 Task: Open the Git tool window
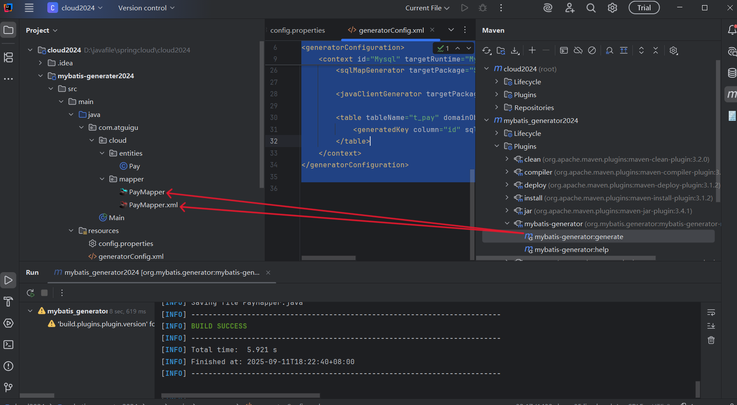[x=8, y=387]
